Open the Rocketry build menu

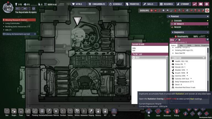coord(98,111)
